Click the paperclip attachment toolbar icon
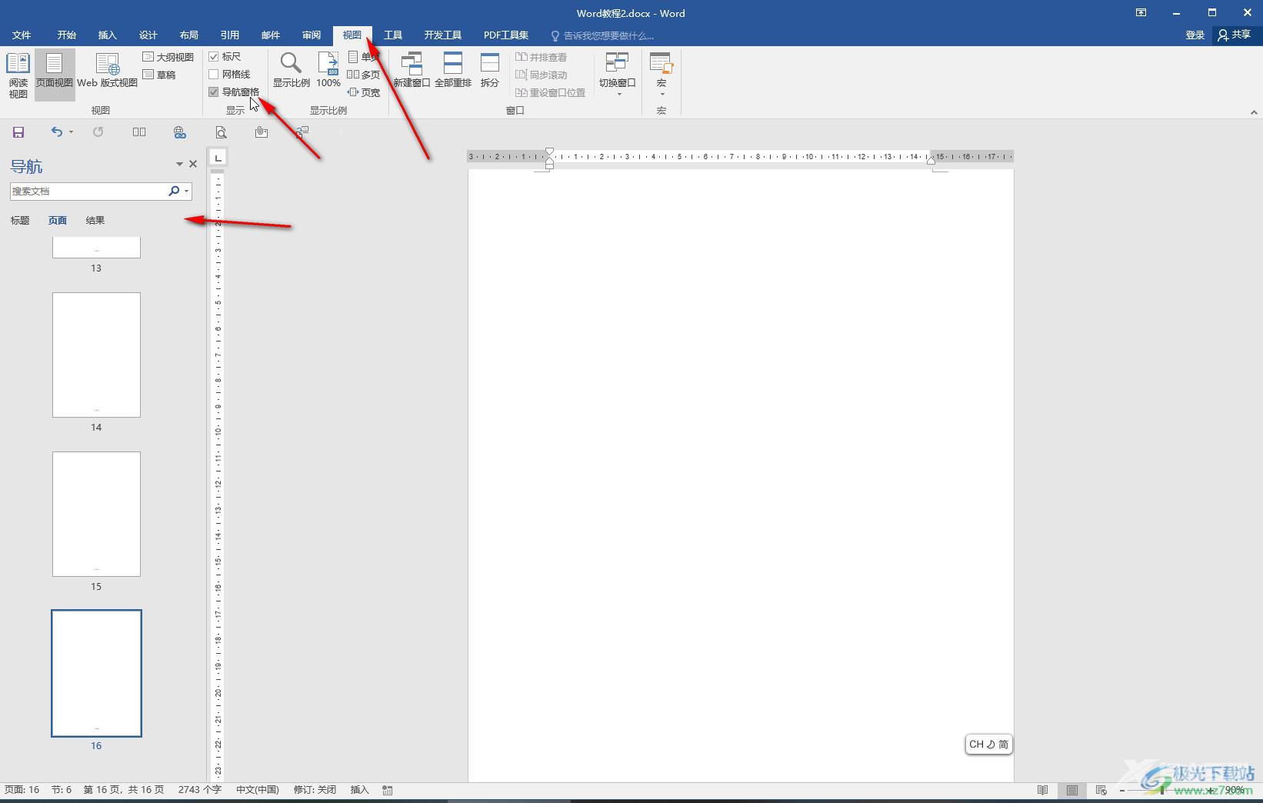Screen dimensions: 1263x803 click(x=262, y=132)
